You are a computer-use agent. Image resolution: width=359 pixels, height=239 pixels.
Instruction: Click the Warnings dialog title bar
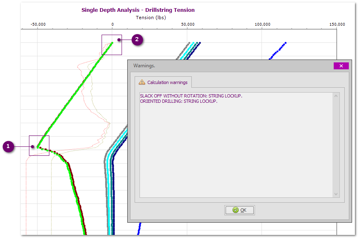(x=228, y=66)
